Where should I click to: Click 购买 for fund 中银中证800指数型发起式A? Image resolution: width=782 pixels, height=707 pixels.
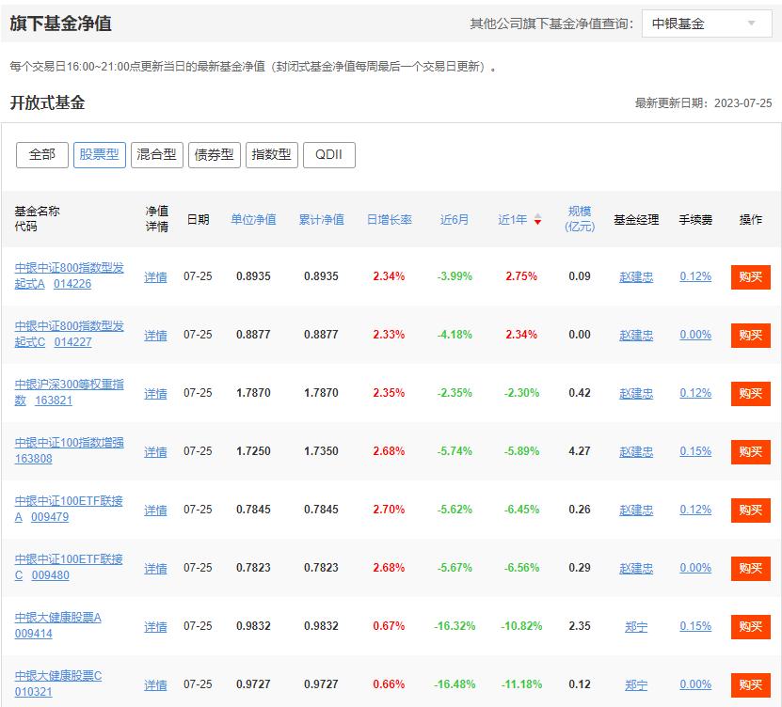(749, 276)
